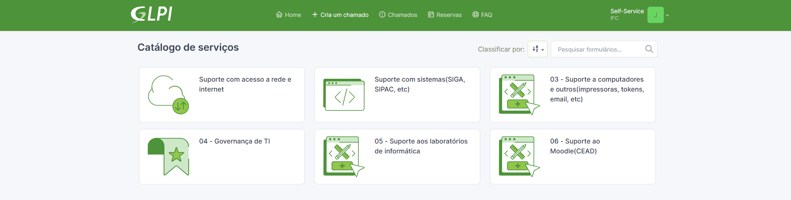Open the Chamados menu item
The height and width of the screenshot is (200, 791).
point(398,15)
